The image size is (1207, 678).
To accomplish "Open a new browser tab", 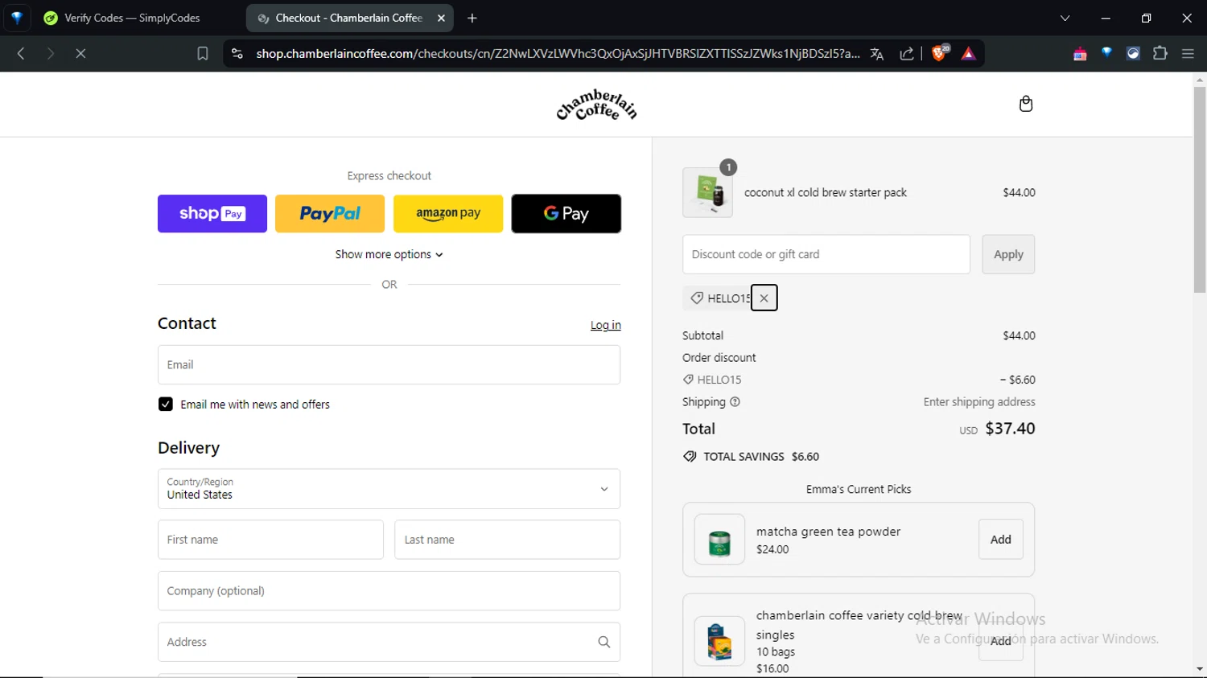I will pyautogui.click(x=472, y=18).
